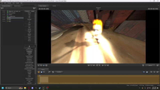Viewport: 160px width, 90px height.
Task: Open the viewport gear settings icon
Action: click(x=157, y=65)
